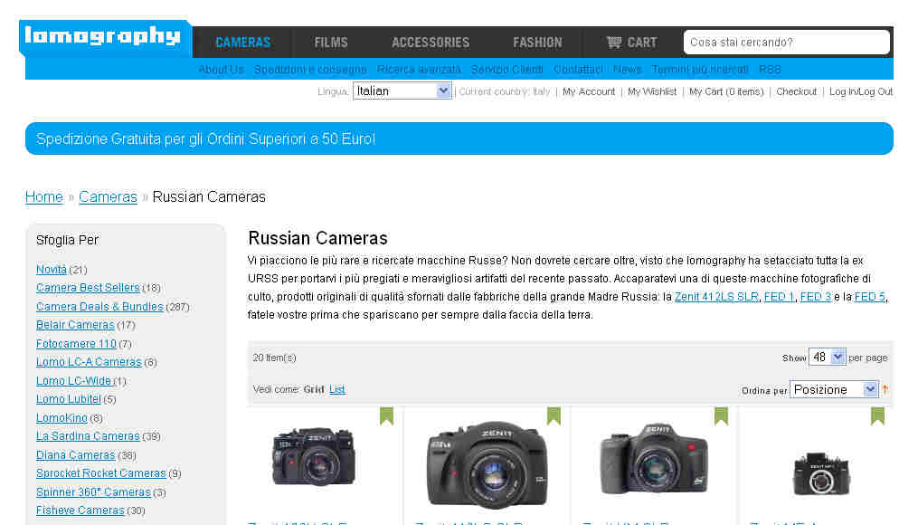Open La Sardina Cameras category
Image resolution: width=899 pixels, height=525 pixels.
(x=88, y=436)
